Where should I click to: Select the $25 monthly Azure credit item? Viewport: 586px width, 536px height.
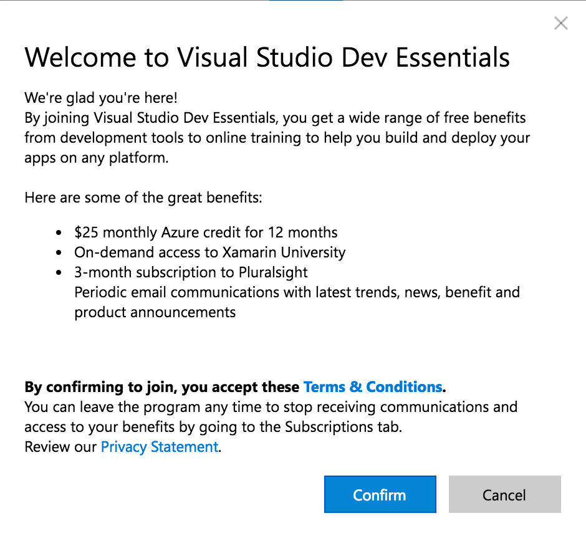click(x=206, y=233)
